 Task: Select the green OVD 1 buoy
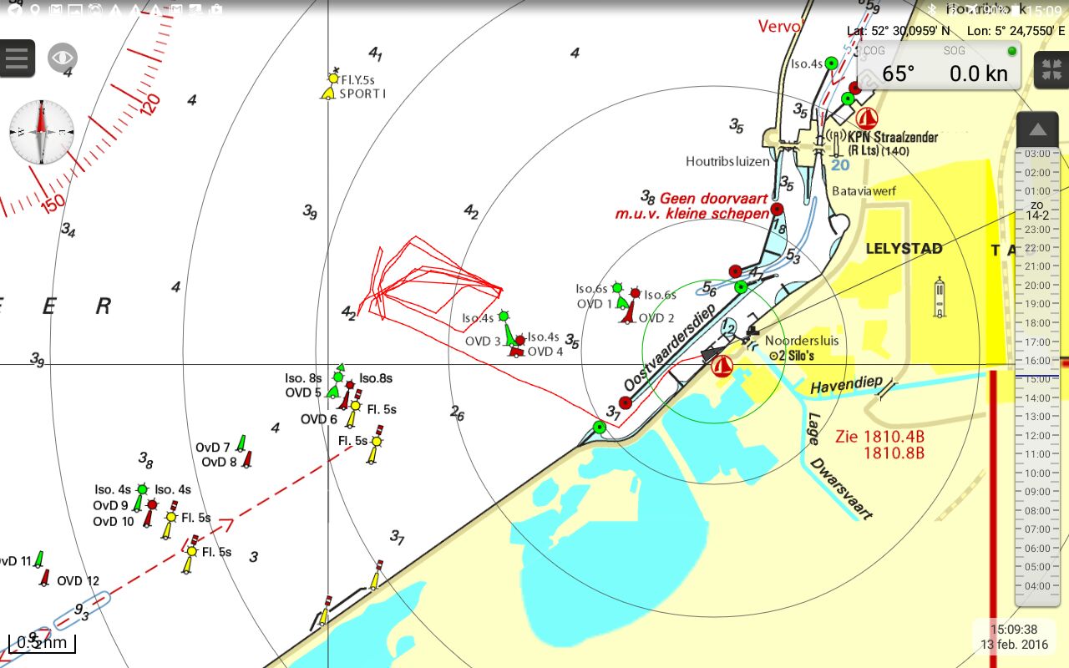(x=619, y=295)
